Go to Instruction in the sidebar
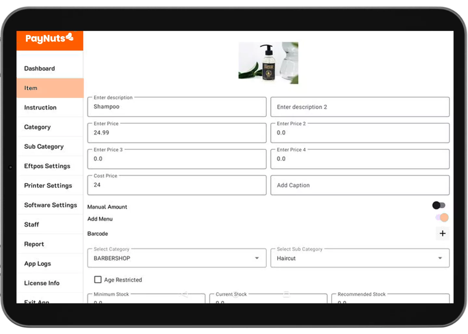Image resolution: width=468 pixels, height=334 pixels. pos(40,107)
